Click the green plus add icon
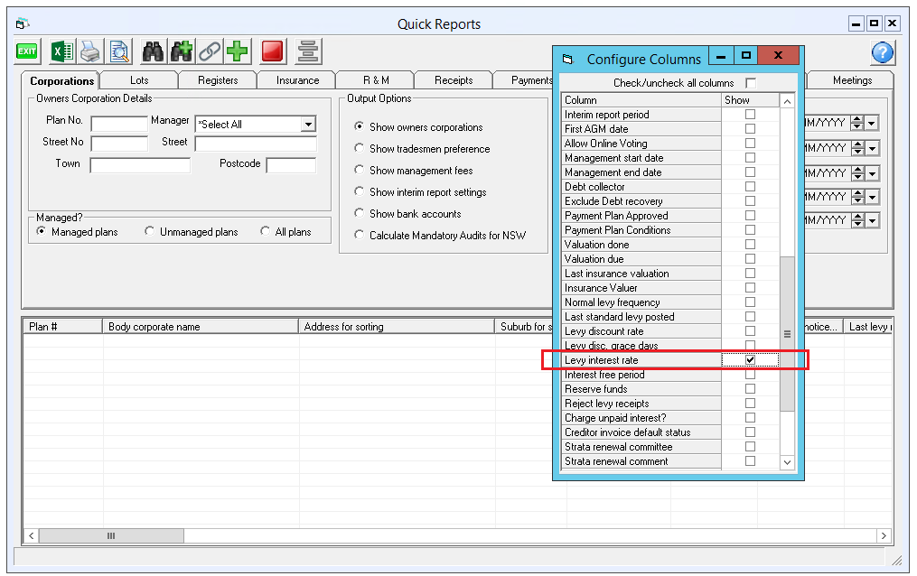 pos(237,51)
